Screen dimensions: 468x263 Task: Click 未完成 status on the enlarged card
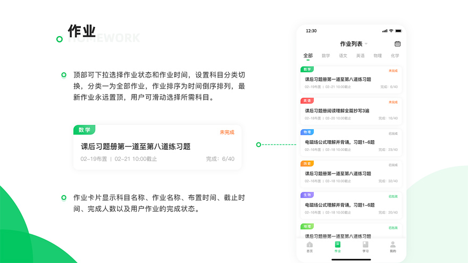(x=227, y=132)
